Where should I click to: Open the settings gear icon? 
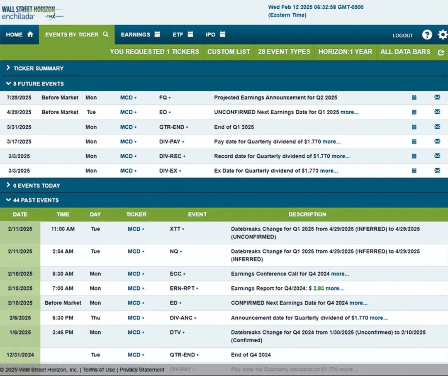(443, 35)
